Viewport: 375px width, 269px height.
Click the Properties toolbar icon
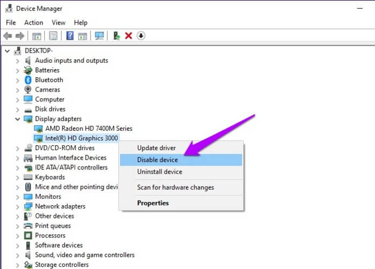coord(53,36)
